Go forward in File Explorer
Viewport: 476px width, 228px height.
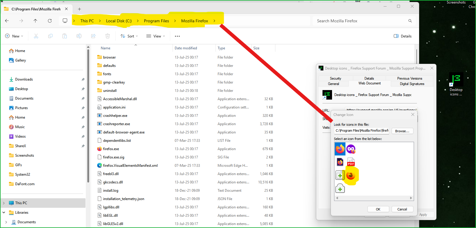21,21
